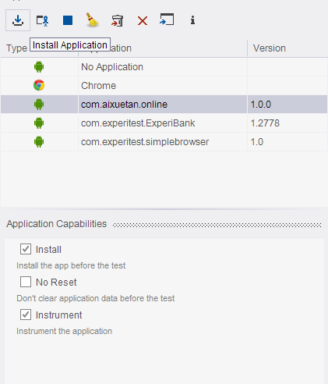Click the import application window icon
The height and width of the screenshot is (384, 328).
pyautogui.click(x=167, y=20)
